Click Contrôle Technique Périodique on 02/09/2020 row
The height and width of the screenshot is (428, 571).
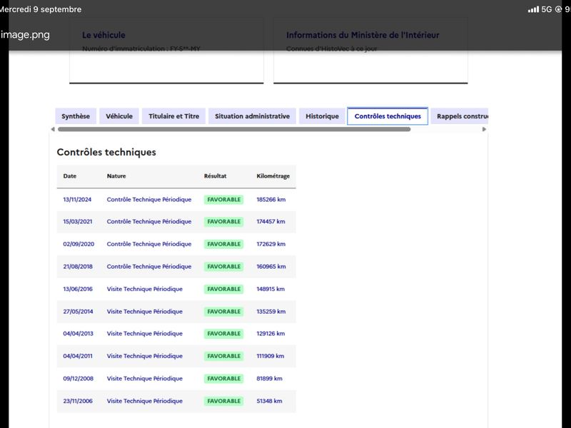tap(149, 244)
